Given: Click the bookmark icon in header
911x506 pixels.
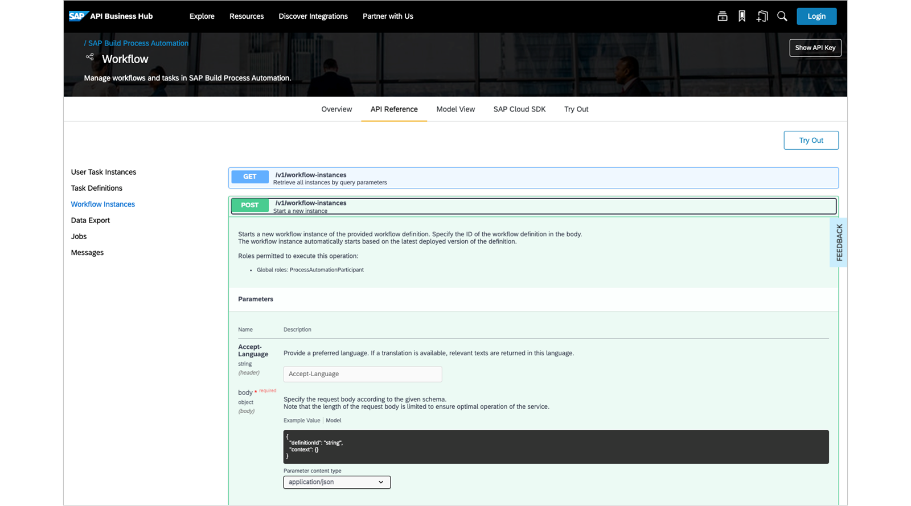Looking at the screenshot, I should pyautogui.click(x=742, y=17).
